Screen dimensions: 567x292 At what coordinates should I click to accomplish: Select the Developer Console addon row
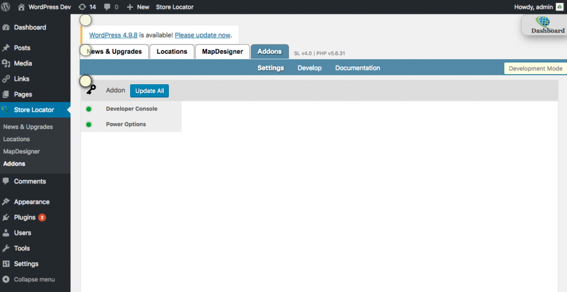coord(132,109)
